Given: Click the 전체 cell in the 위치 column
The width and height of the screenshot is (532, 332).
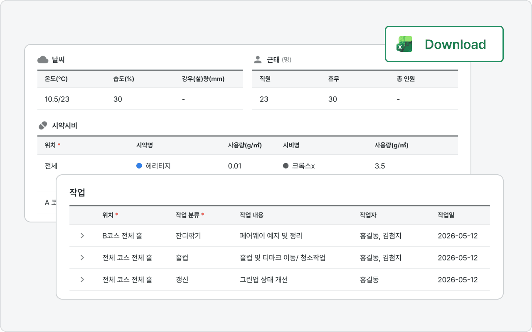Looking at the screenshot, I should pos(50,166).
